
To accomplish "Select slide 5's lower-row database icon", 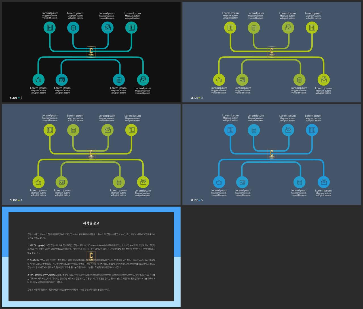I will 299,182.
